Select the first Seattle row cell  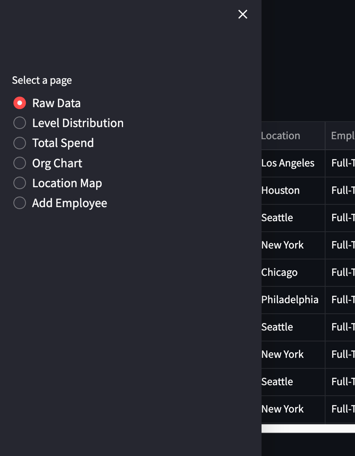tap(277, 218)
